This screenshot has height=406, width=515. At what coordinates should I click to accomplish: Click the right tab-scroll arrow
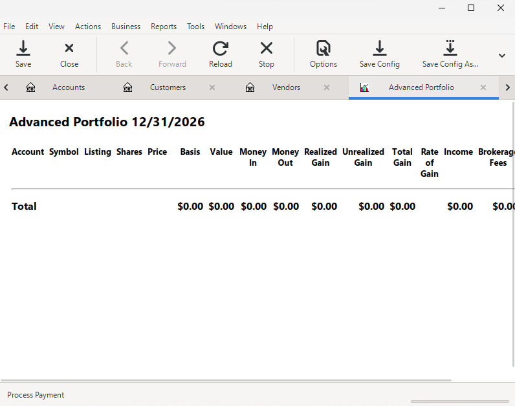(507, 87)
